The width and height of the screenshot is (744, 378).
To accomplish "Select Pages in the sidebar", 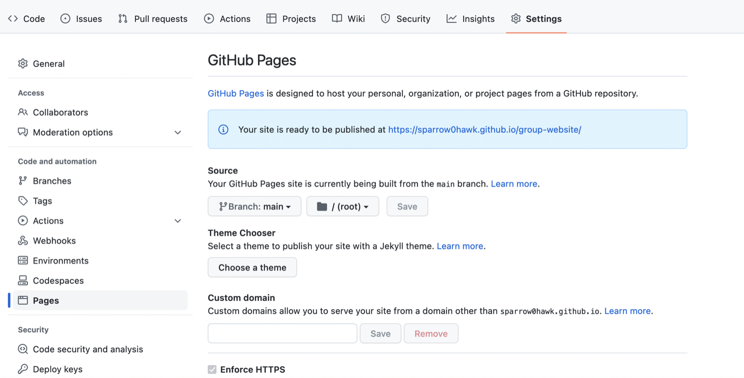I will click(x=100, y=300).
